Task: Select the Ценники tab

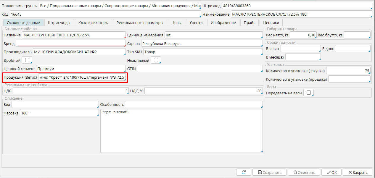Action: point(271,22)
